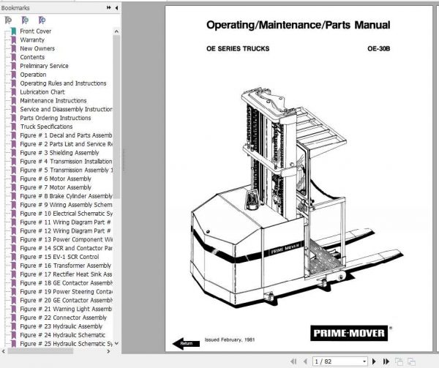Open Figure # 16 Transformer Assembly bookmark

click(x=66, y=266)
